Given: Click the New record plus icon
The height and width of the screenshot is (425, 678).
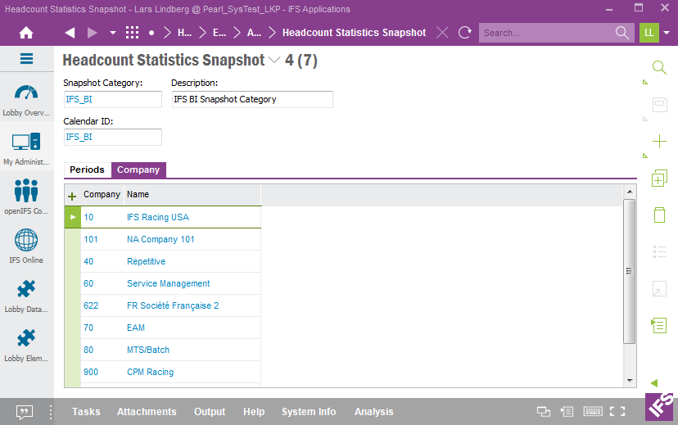Looking at the screenshot, I should click(658, 141).
